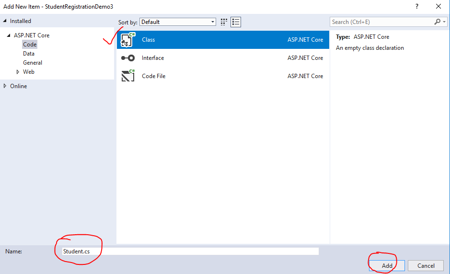Select the Class template C# icon
Screen dimensions: 450x274
pyautogui.click(x=128, y=40)
